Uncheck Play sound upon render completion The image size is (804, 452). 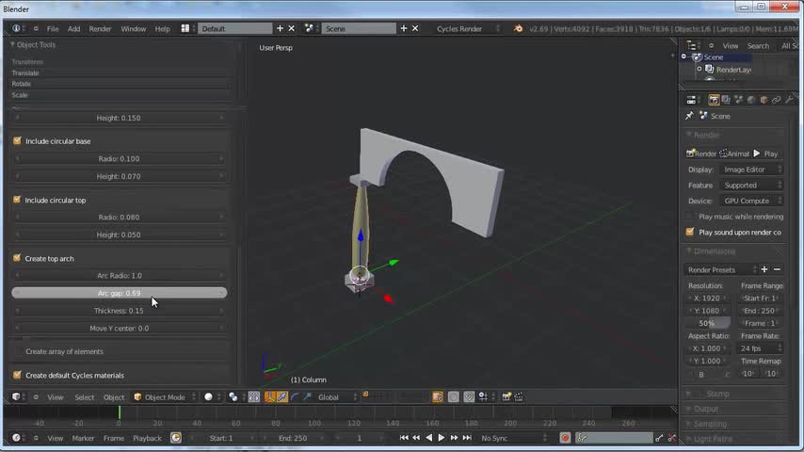(x=690, y=232)
